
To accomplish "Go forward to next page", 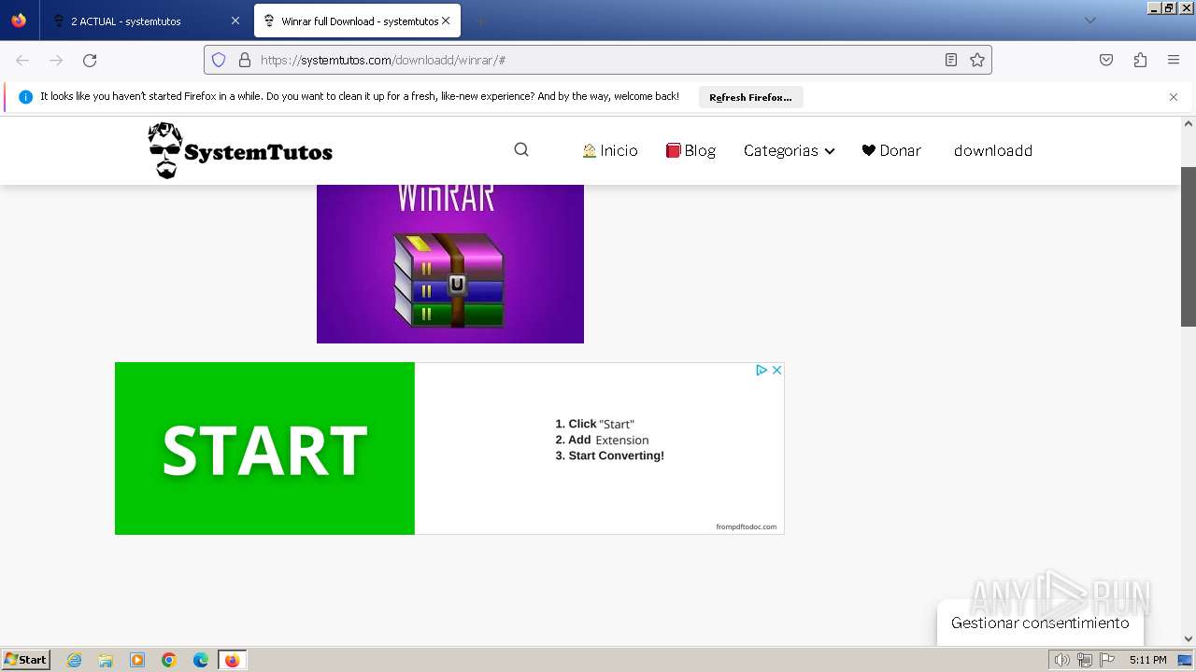I will point(56,60).
